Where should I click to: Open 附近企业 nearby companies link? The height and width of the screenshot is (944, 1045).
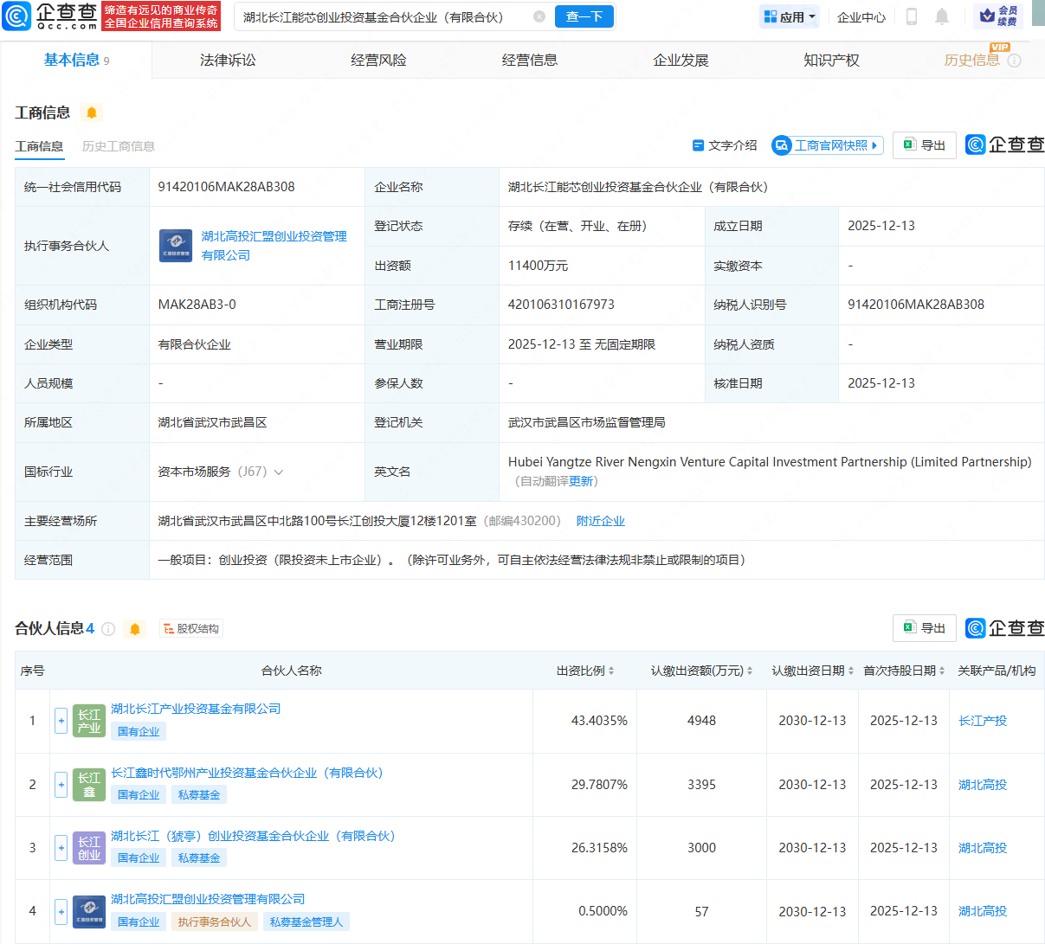click(600, 521)
